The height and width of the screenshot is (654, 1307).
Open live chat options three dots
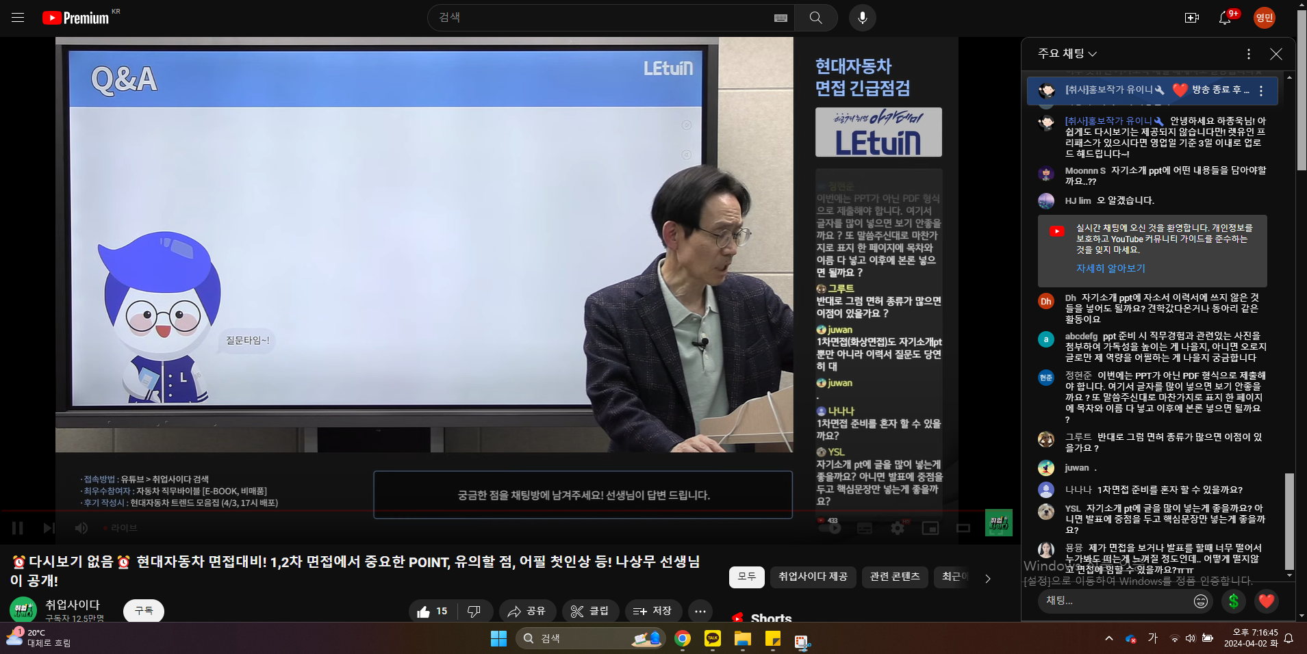(1249, 54)
